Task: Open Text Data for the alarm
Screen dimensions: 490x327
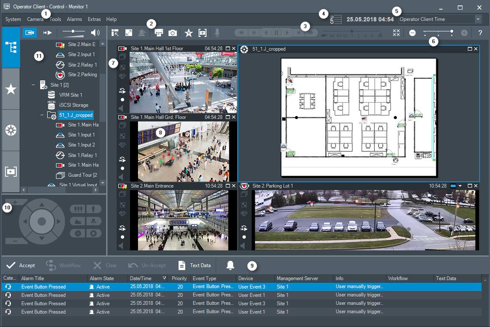Action: (x=194, y=265)
